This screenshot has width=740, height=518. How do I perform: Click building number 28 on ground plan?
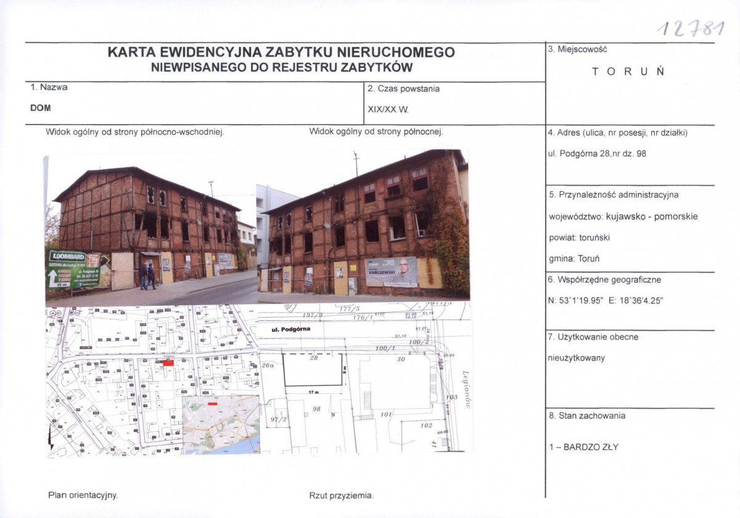click(314, 358)
